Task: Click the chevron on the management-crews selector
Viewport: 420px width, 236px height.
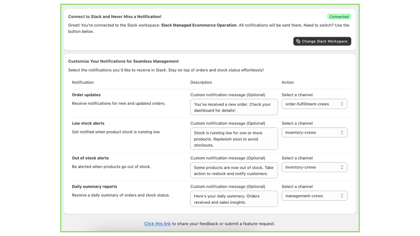Action: pyautogui.click(x=342, y=196)
